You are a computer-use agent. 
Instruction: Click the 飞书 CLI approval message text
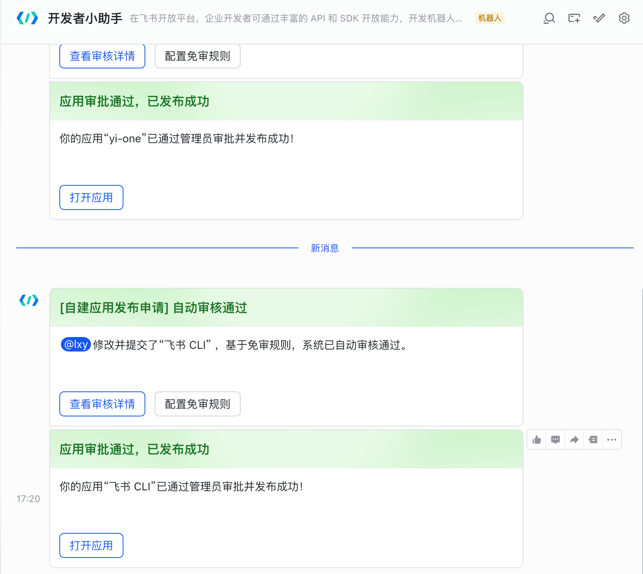coord(181,486)
